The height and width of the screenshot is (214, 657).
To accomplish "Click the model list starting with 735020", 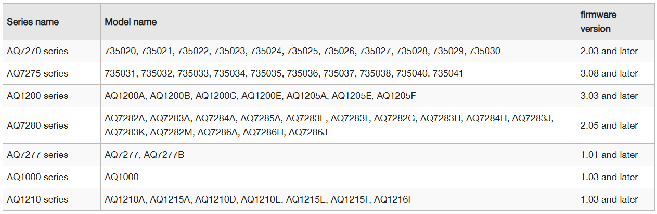I will click(302, 51).
